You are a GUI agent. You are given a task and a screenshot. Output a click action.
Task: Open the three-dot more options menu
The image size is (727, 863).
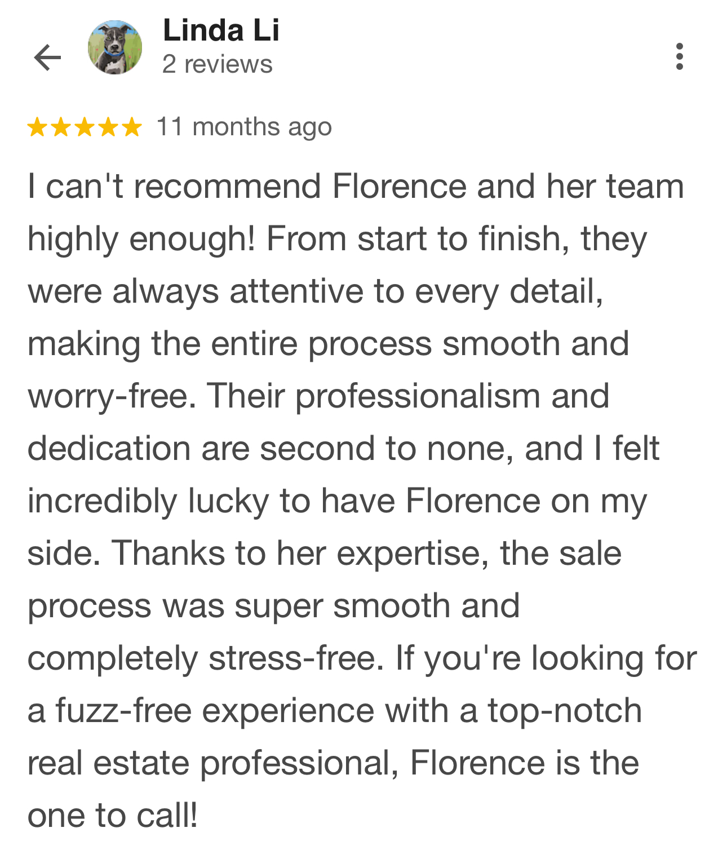pyautogui.click(x=679, y=56)
